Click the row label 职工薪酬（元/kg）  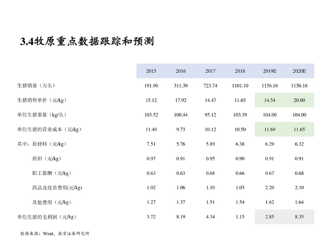click(x=52, y=173)
